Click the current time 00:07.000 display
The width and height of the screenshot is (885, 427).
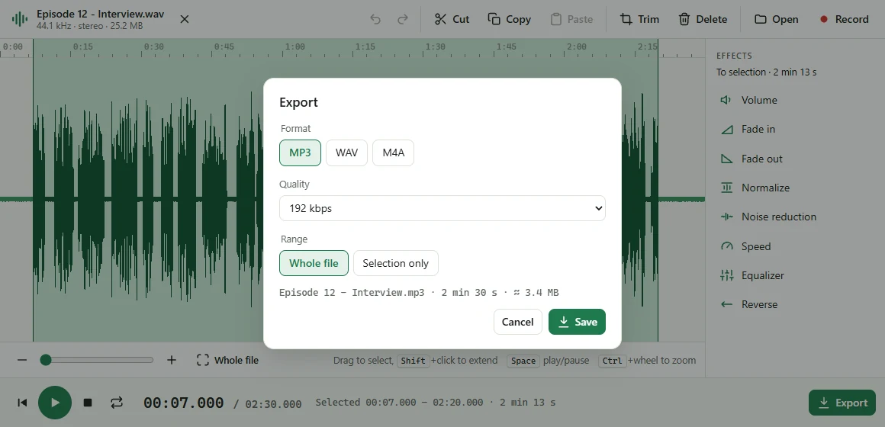point(183,403)
